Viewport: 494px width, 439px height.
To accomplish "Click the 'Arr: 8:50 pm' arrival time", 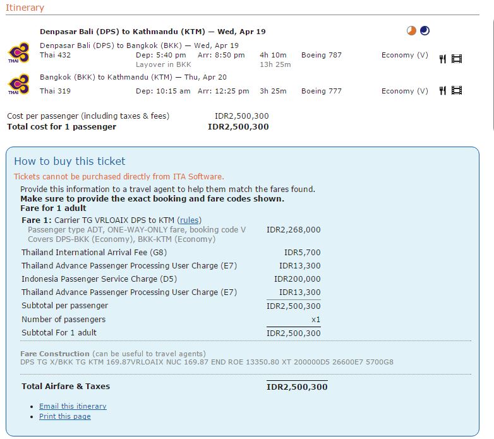I will [221, 55].
